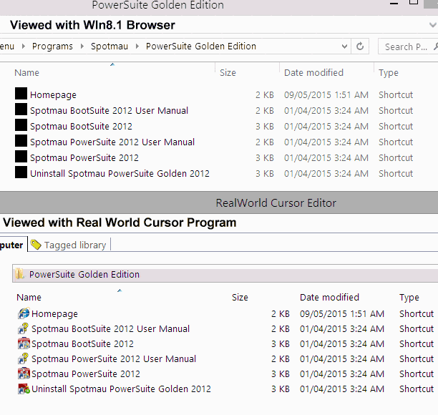Click the colored Uninstall Spotmau PowerSuite Golden icon

coord(24,389)
